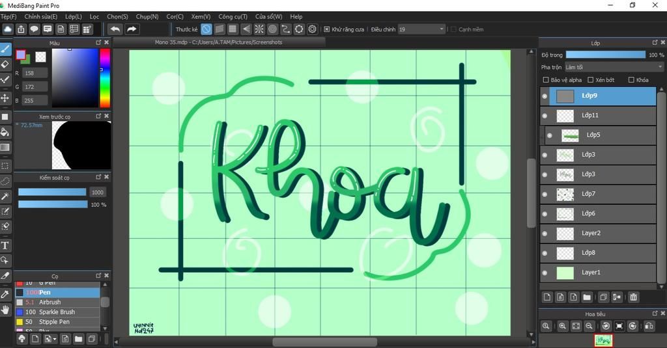This screenshot has width=667, height=348.
Task: Click the Undo arrow
Action: pos(115,29)
